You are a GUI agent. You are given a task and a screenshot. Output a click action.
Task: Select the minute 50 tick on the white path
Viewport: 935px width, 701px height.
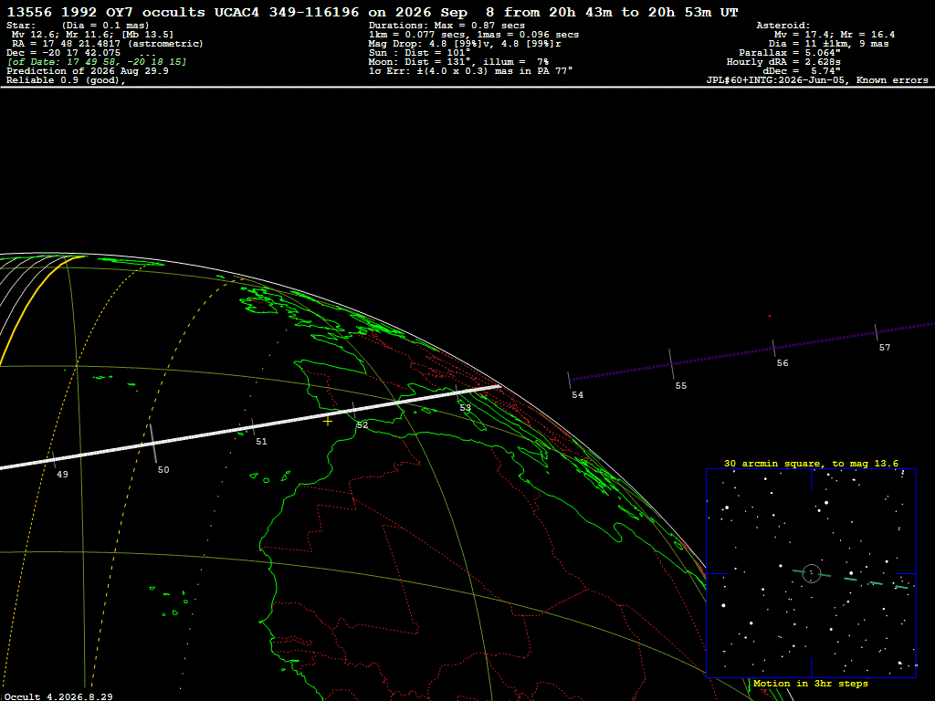point(153,444)
